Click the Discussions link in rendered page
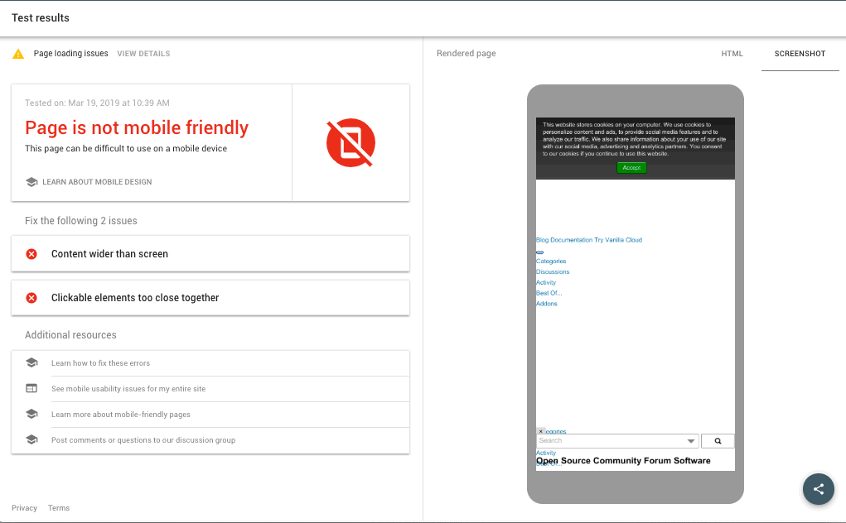Screen dimensions: 846x523 click(x=553, y=272)
